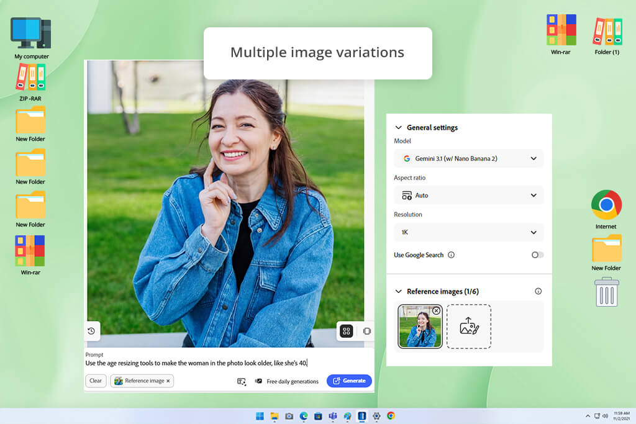Click the Multiple image variations heading
636x424 pixels.
click(317, 52)
